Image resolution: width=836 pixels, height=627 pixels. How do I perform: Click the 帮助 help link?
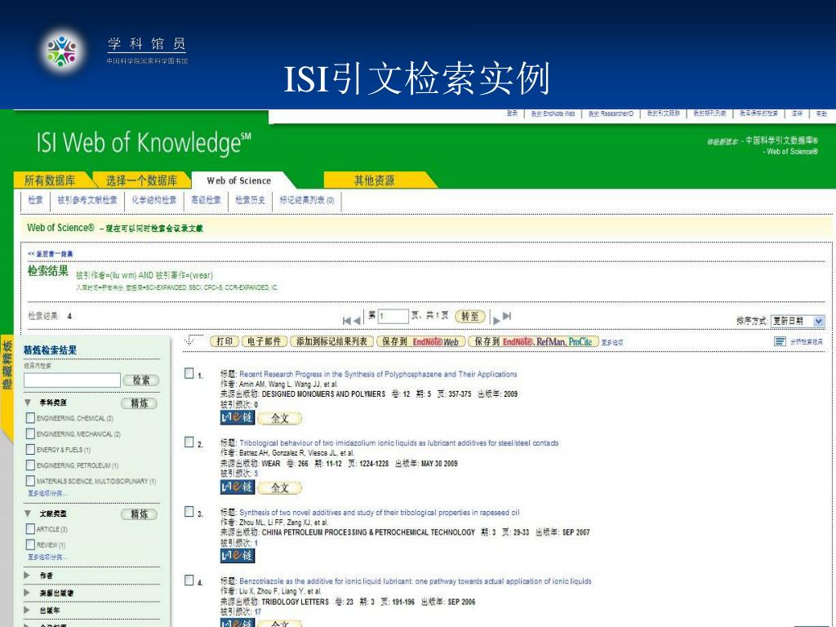pyautogui.click(x=821, y=113)
